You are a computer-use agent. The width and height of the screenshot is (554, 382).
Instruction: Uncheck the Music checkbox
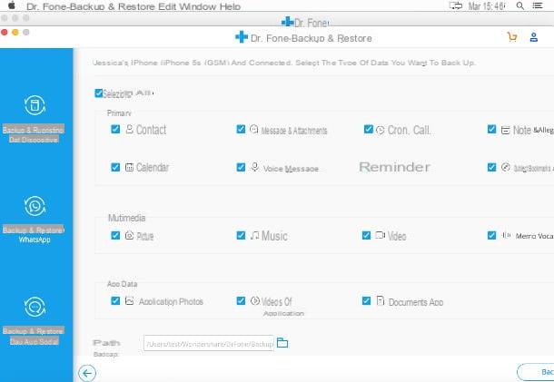point(241,235)
